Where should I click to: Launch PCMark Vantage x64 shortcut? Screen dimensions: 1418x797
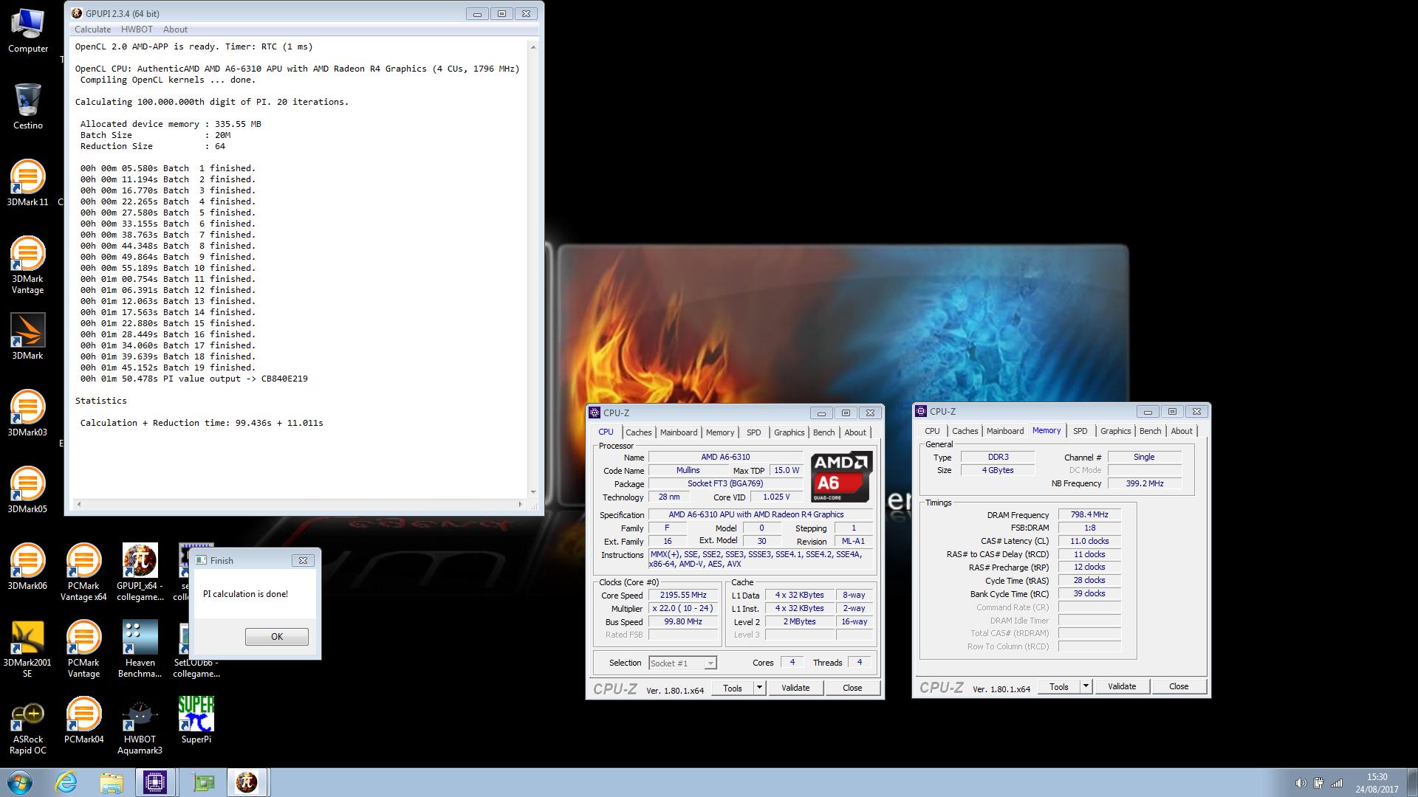point(83,572)
